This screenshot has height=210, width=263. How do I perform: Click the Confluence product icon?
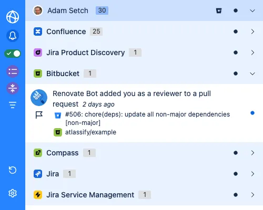[38, 31]
